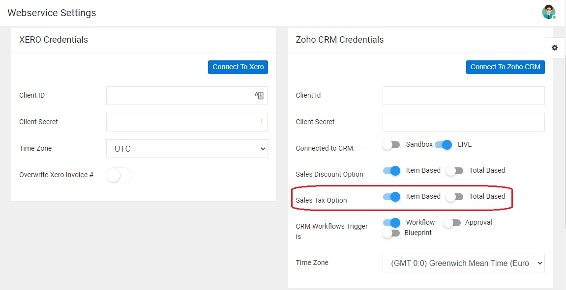Open the gear settings icon
566x290 pixels.
pos(555,48)
